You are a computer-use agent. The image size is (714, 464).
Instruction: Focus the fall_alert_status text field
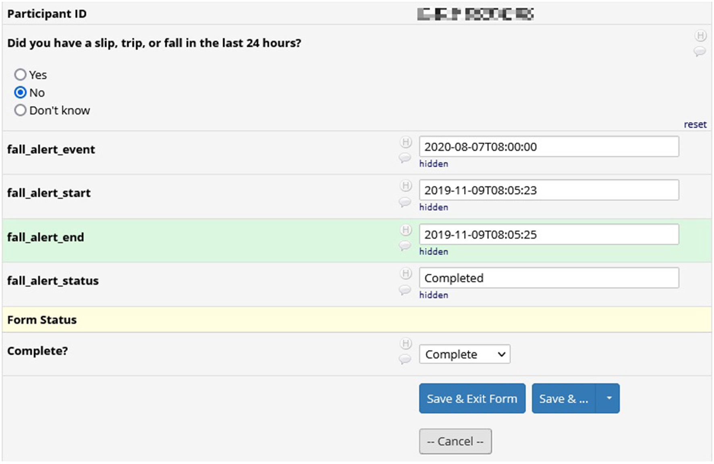(549, 278)
